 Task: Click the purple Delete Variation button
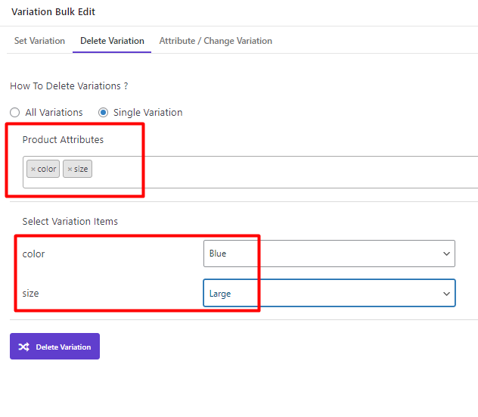click(x=55, y=346)
